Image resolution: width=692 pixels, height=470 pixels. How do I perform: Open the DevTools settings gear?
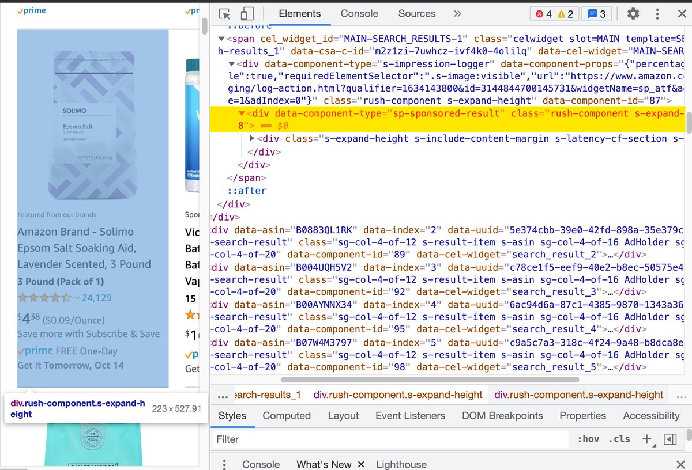(x=633, y=14)
